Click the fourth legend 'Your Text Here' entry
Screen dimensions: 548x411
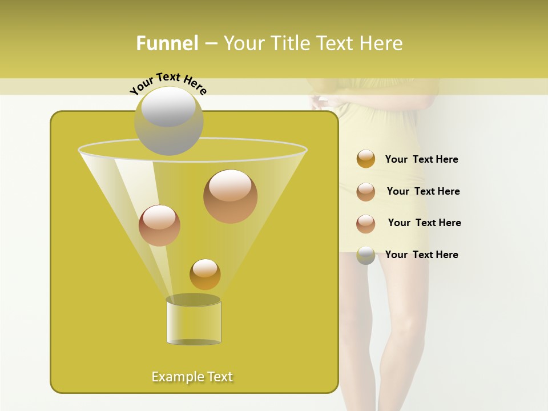click(421, 255)
